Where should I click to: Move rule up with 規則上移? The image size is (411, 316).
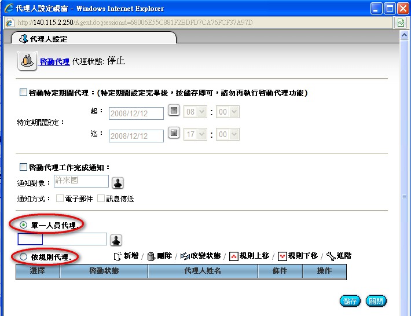point(249,256)
